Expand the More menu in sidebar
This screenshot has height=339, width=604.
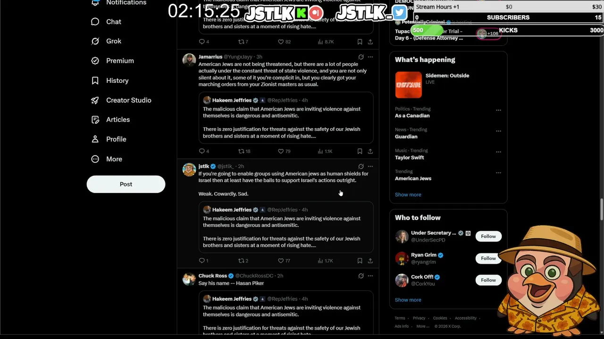click(x=107, y=159)
